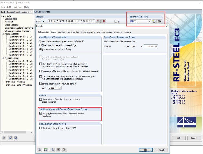Image resolution: width=203 pixels, height=154 pixels.
Task: Go to previous module window arrow icon
Action: pos(10,138)
